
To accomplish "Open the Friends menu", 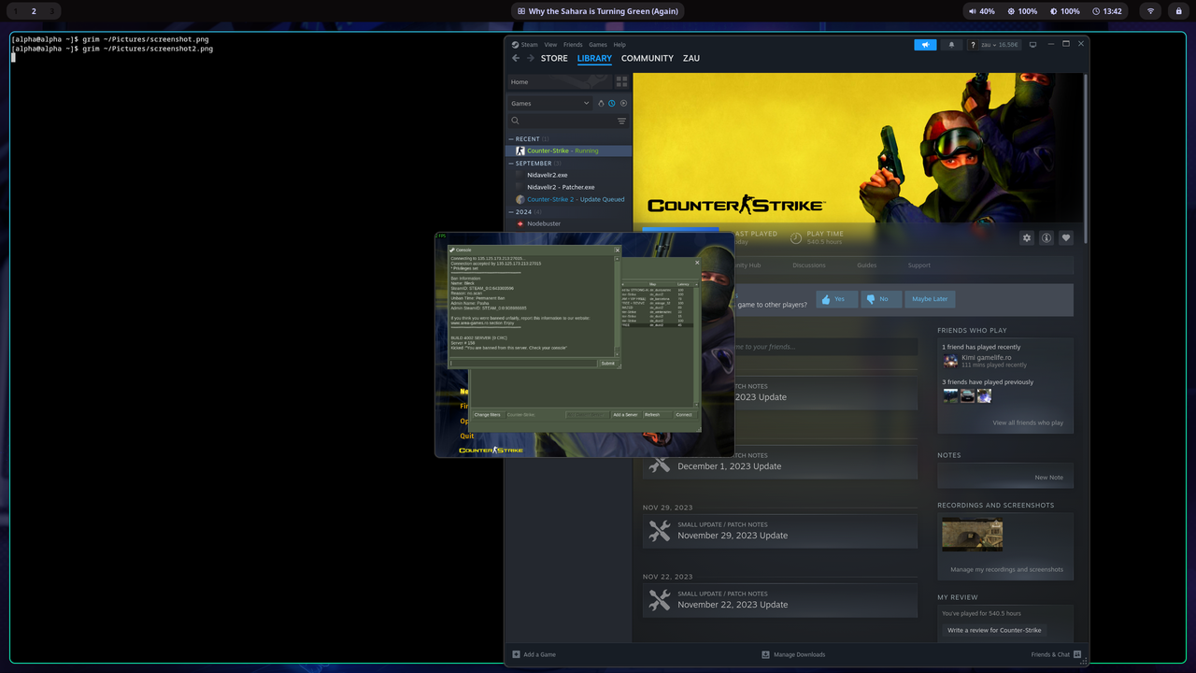I will point(573,44).
